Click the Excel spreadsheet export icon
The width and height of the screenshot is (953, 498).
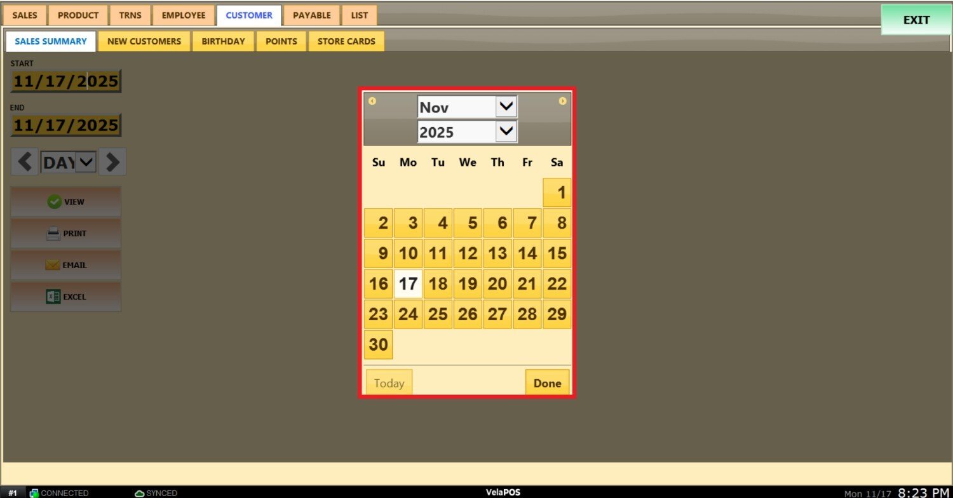(53, 297)
